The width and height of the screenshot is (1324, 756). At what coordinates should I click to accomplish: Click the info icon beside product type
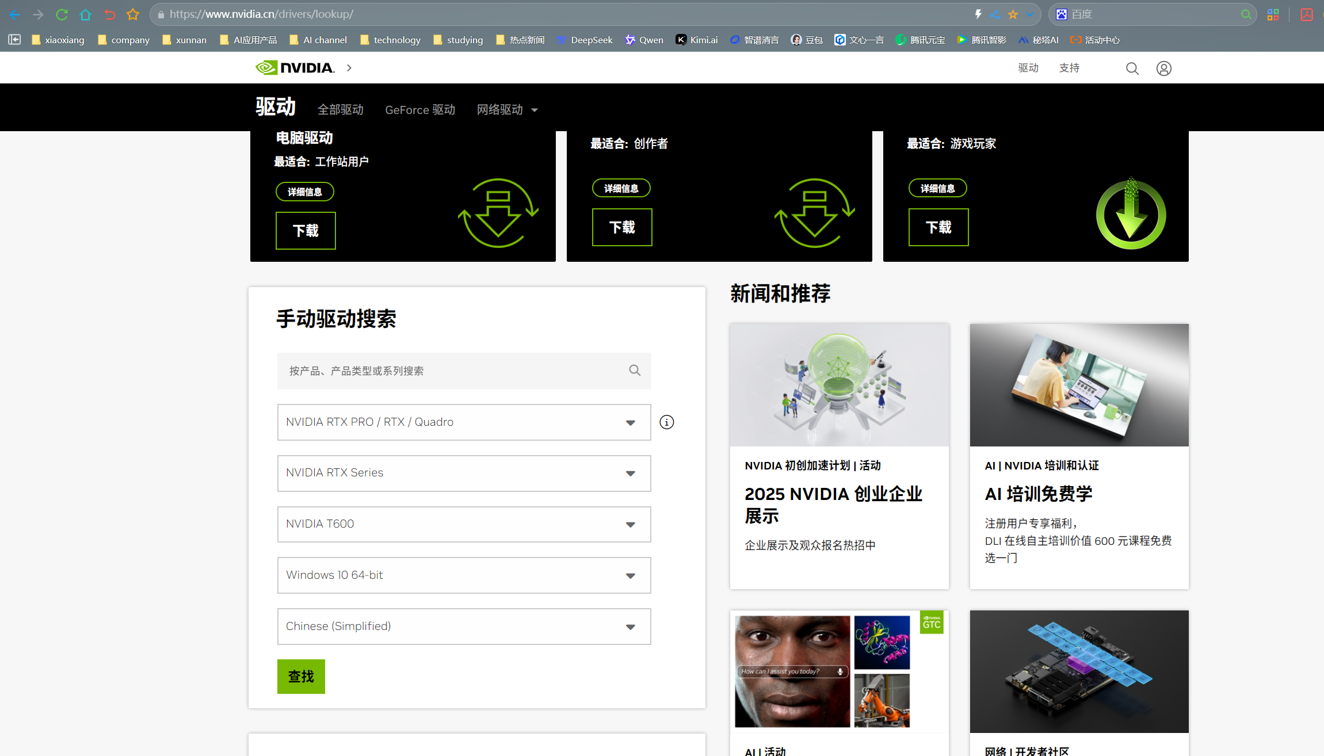point(666,422)
